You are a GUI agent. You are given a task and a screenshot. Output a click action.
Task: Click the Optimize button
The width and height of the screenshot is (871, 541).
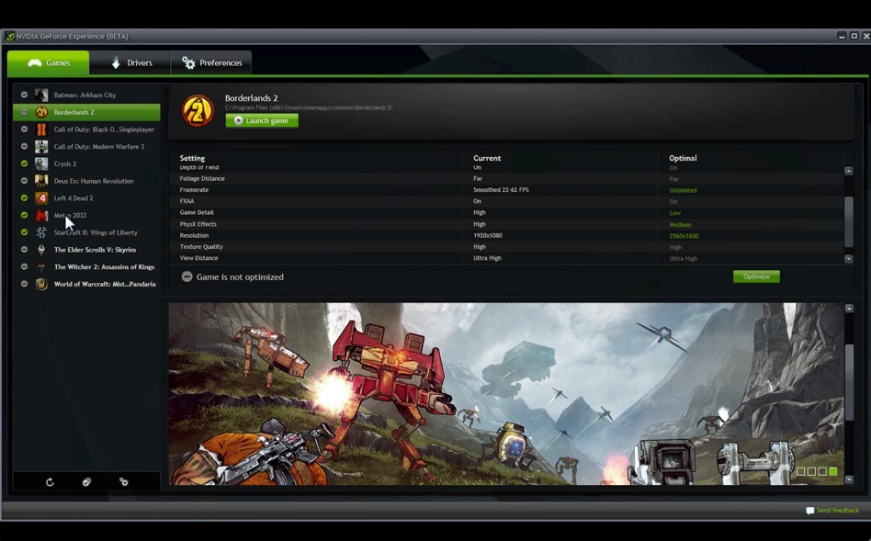[x=755, y=276]
